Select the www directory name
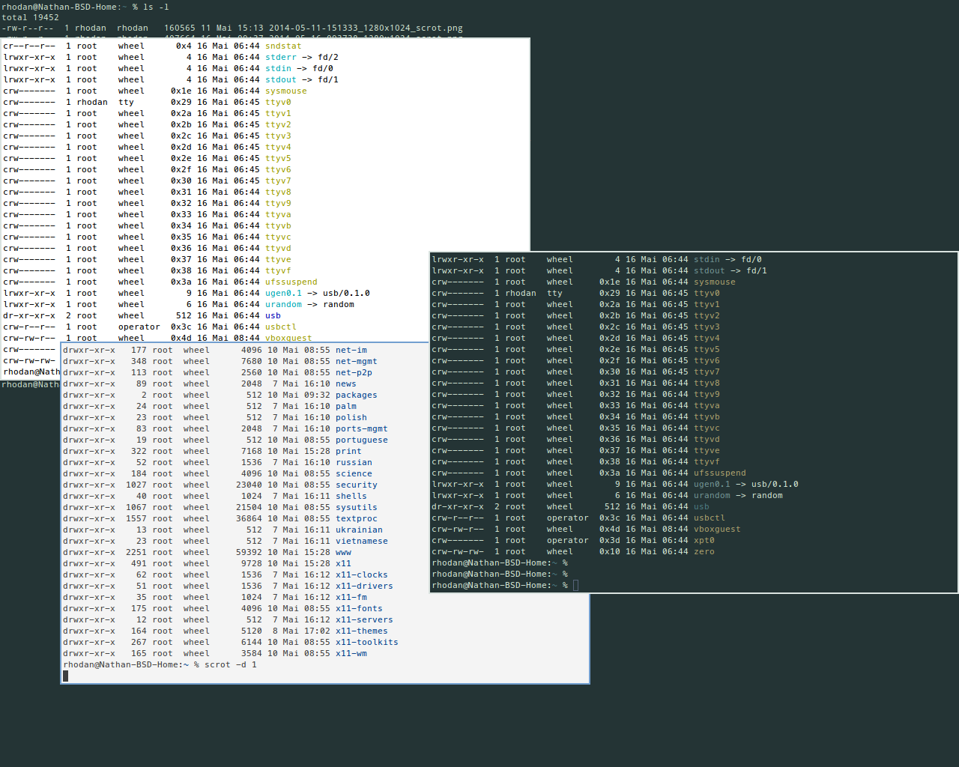The height and width of the screenshot is (767, 959). point(343,552)
